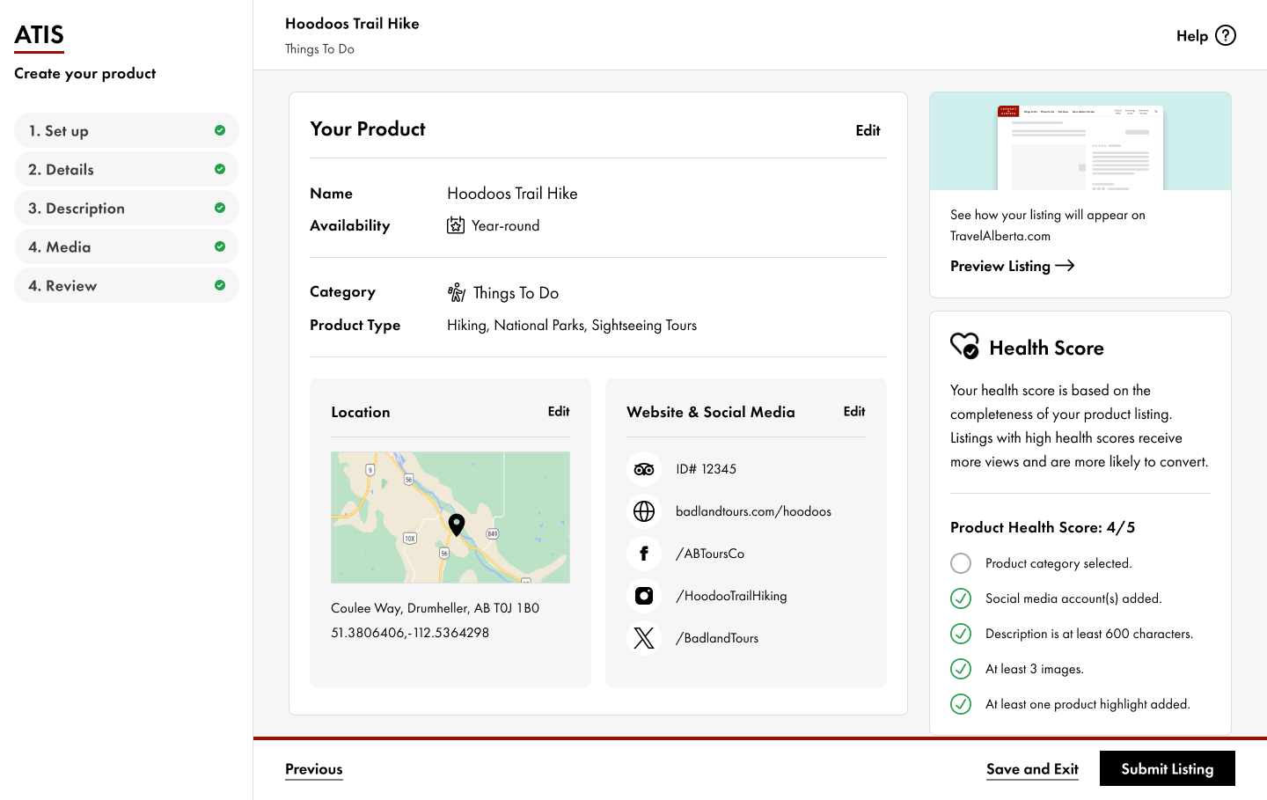Click the Coulee Way, Drumheller address
Screen dimensions: 1267x800
pyautogui.click(x=435, y=608)
